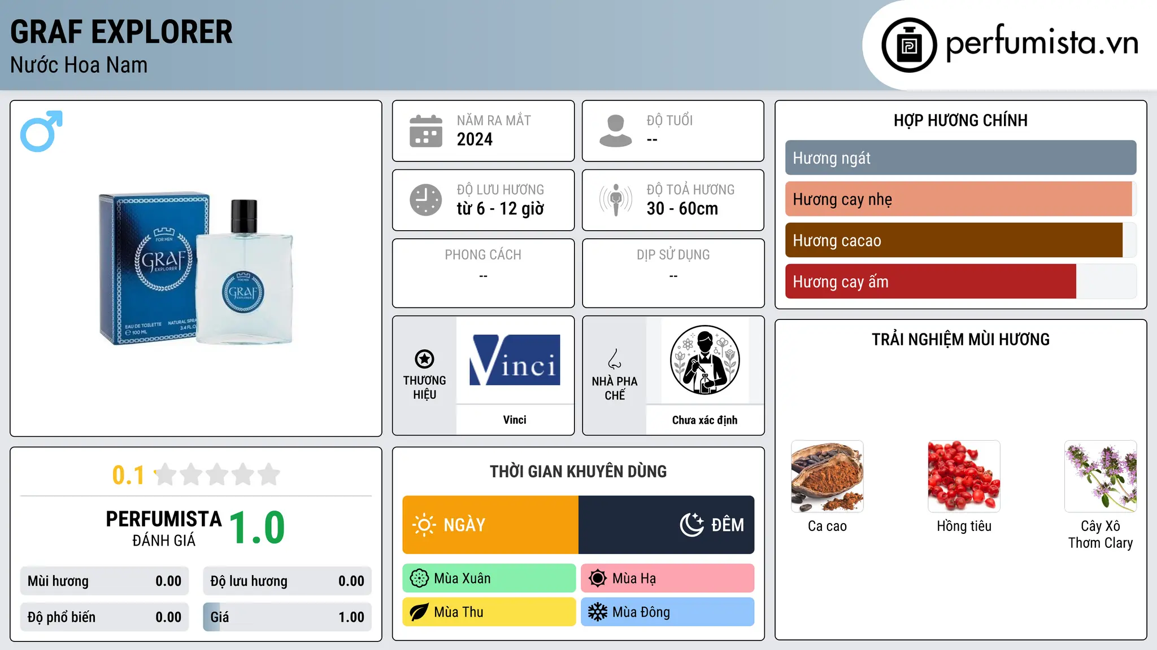1157x650 pixels.
Task: Click the TRẢI NGHIỆM MÙI HƯƠNG heading
Action: (x=960, y=339)
